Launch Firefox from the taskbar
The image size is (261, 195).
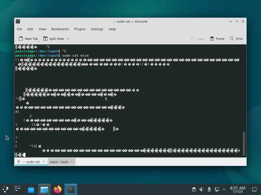[x=58, y=189]
